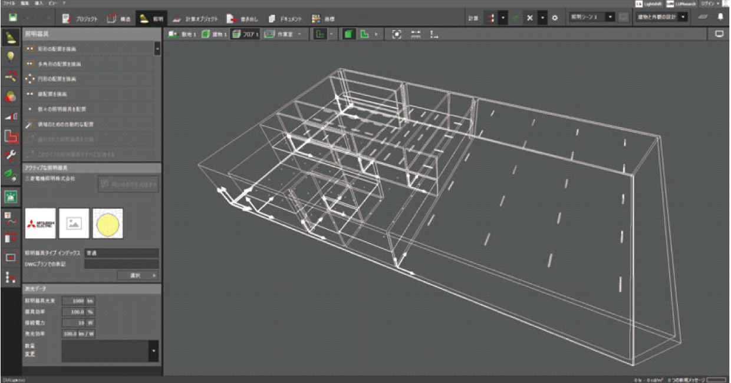Select the color filter sidebar icon
The width and height of the screenshot is (731, 383).
tap(11, 96)
